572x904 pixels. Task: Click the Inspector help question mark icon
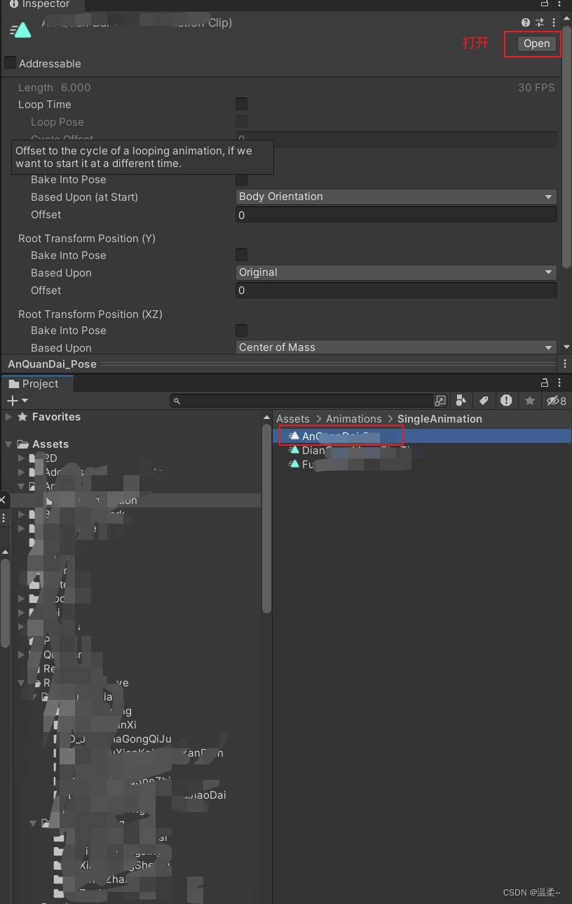pos(525,22)
